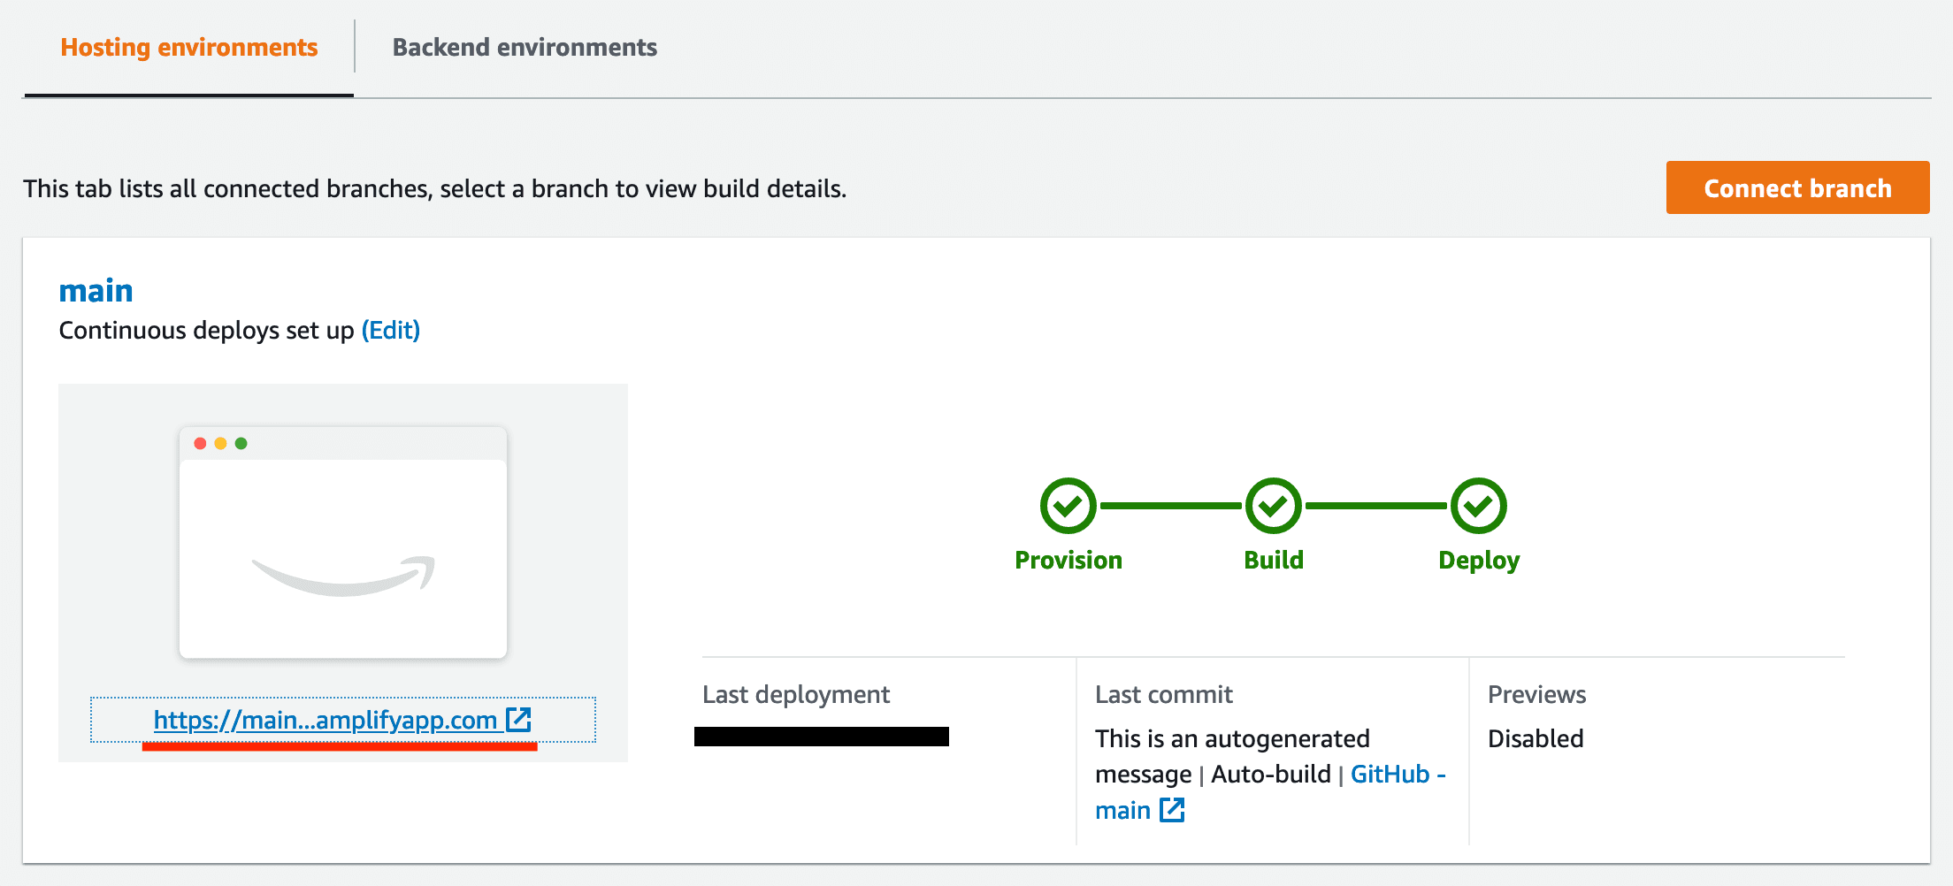This screenshot has height=886, width=1953.
Task: Click the Previews Disabled status text
Action: (1536, 738)
